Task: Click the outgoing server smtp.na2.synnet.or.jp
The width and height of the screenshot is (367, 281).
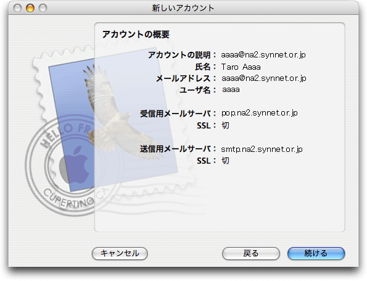Action: pyautogui.click(x=262, y=149)
